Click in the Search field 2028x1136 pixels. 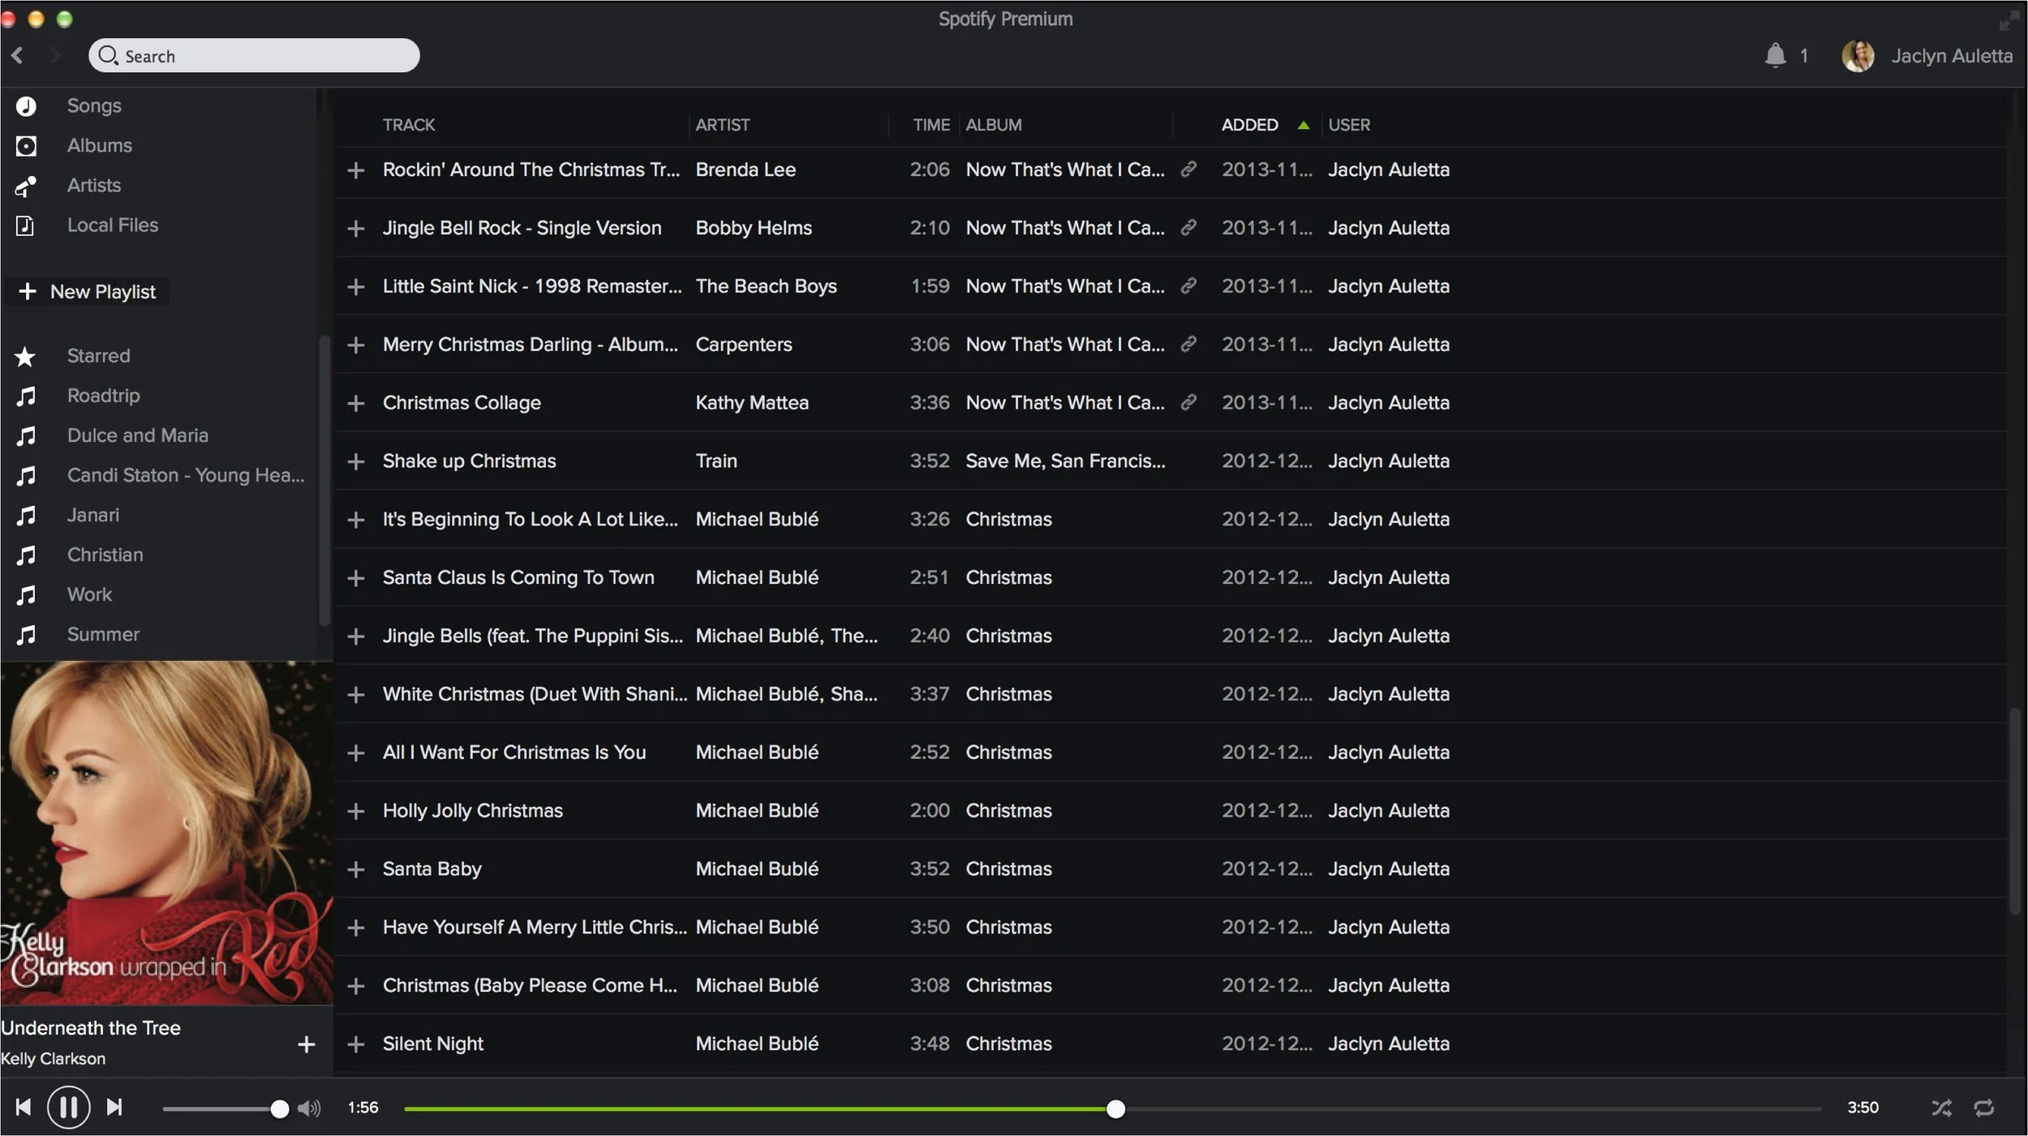click(254, 56)
